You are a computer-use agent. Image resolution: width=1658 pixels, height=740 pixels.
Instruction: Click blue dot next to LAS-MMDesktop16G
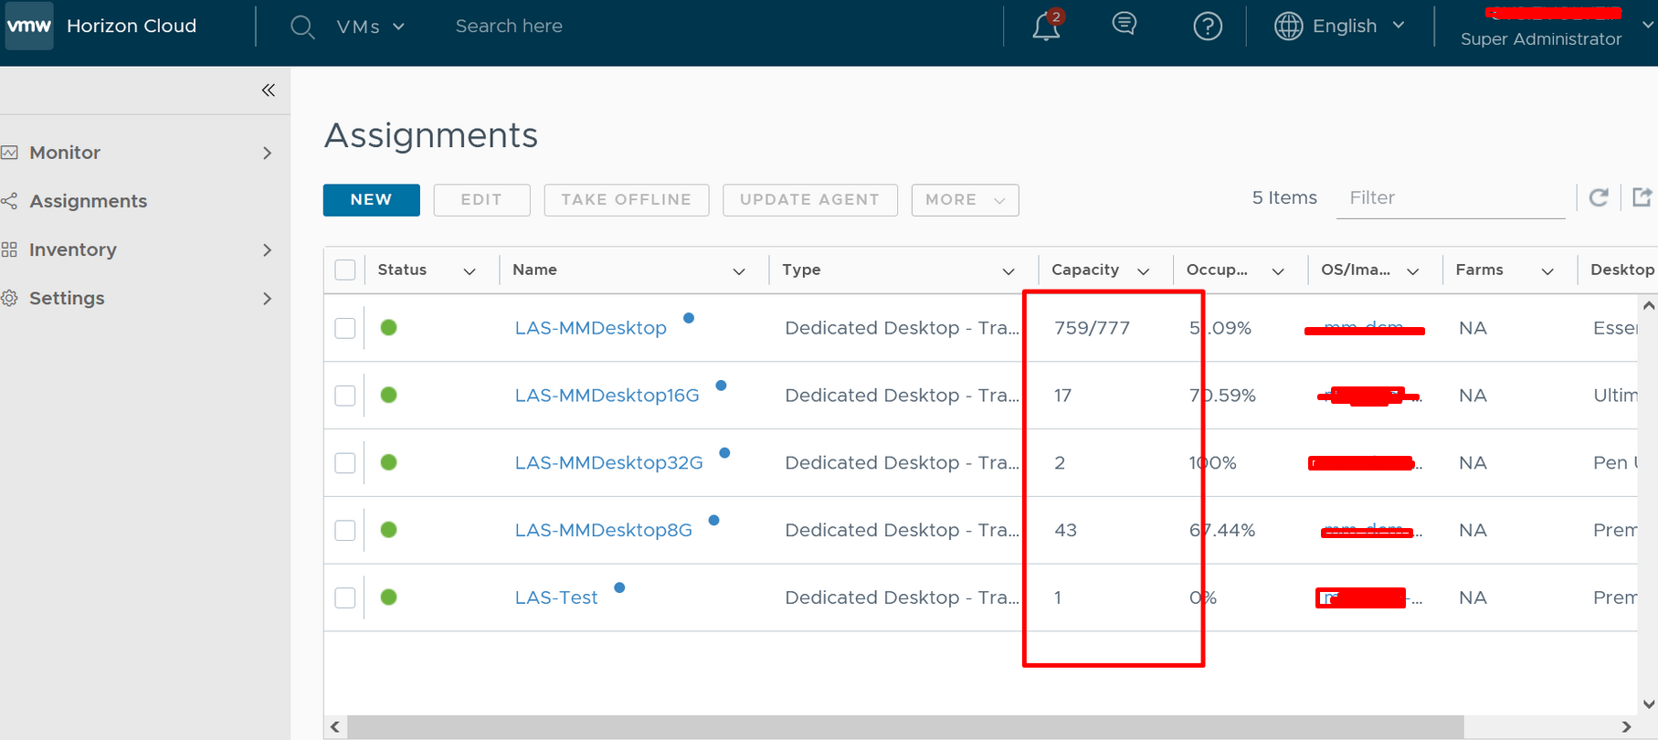(721, 386)
